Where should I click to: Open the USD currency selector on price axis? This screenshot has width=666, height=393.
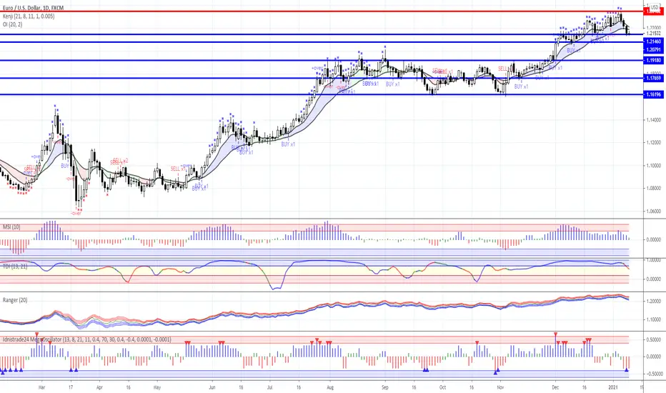[x=655, y=8]
